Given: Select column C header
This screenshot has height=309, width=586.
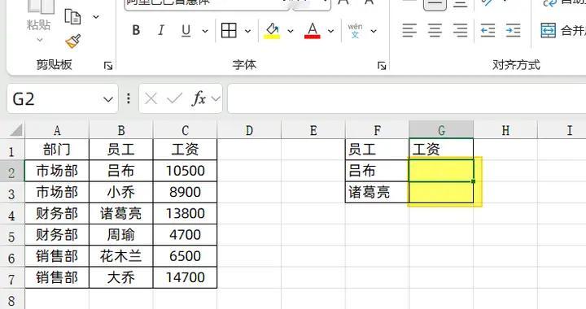Looking at the screenshot, I should pyautogui.click(x=185, y=130).
